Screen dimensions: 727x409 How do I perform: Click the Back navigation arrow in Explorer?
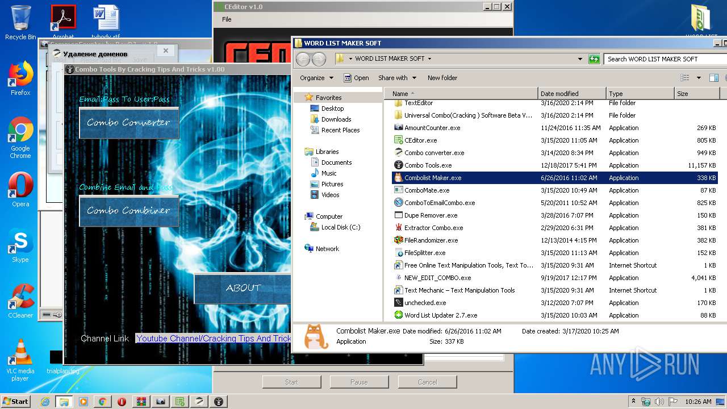coord(303,59)
